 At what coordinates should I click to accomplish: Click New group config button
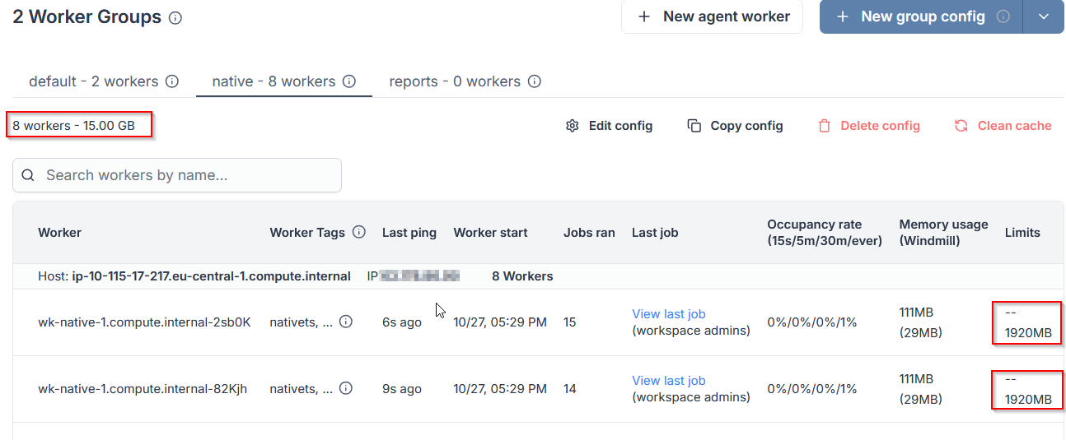tap(912, 16)
